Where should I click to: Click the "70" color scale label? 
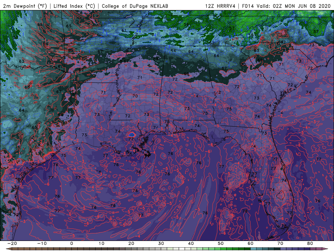pyautogui.click(x=280, y=243)
